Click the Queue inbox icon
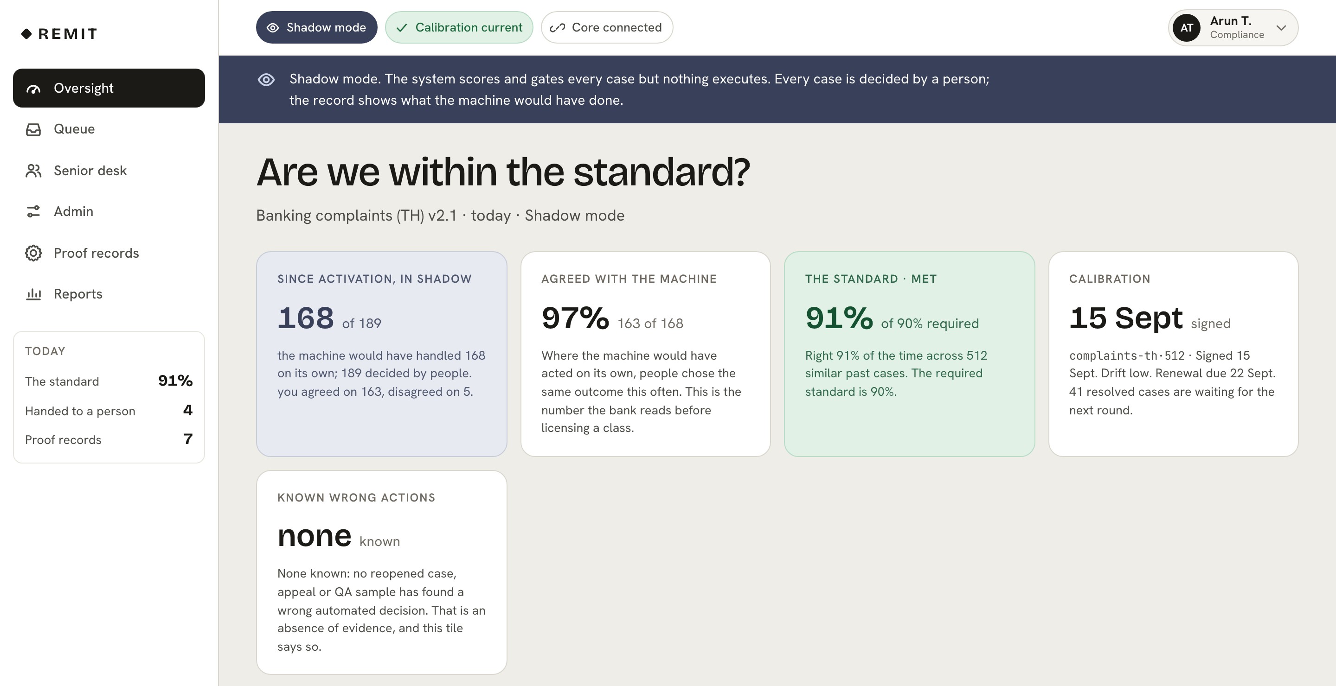The height and width of the screenshot is (686, 1336). 33,129
